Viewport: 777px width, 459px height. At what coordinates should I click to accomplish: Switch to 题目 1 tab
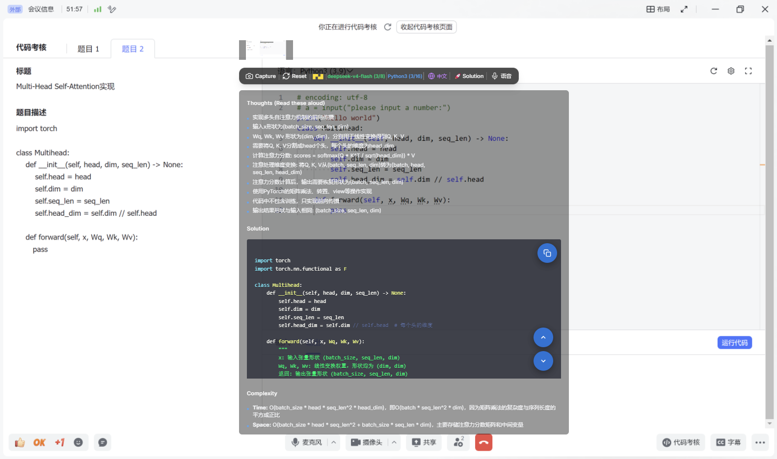point(88,49)
